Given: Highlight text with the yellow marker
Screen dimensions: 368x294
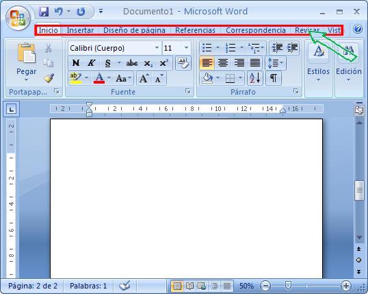Looking at the screenshot, I should click(x=75, y=78).
